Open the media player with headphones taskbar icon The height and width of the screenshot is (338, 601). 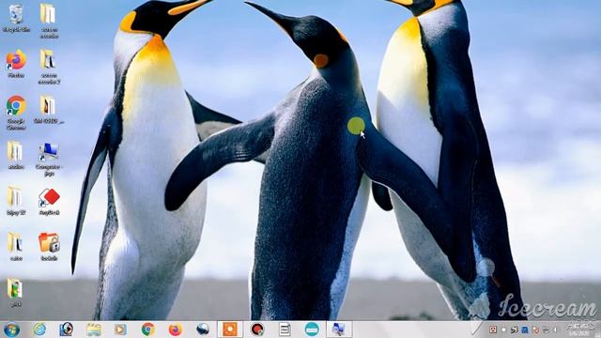point(67,330)
